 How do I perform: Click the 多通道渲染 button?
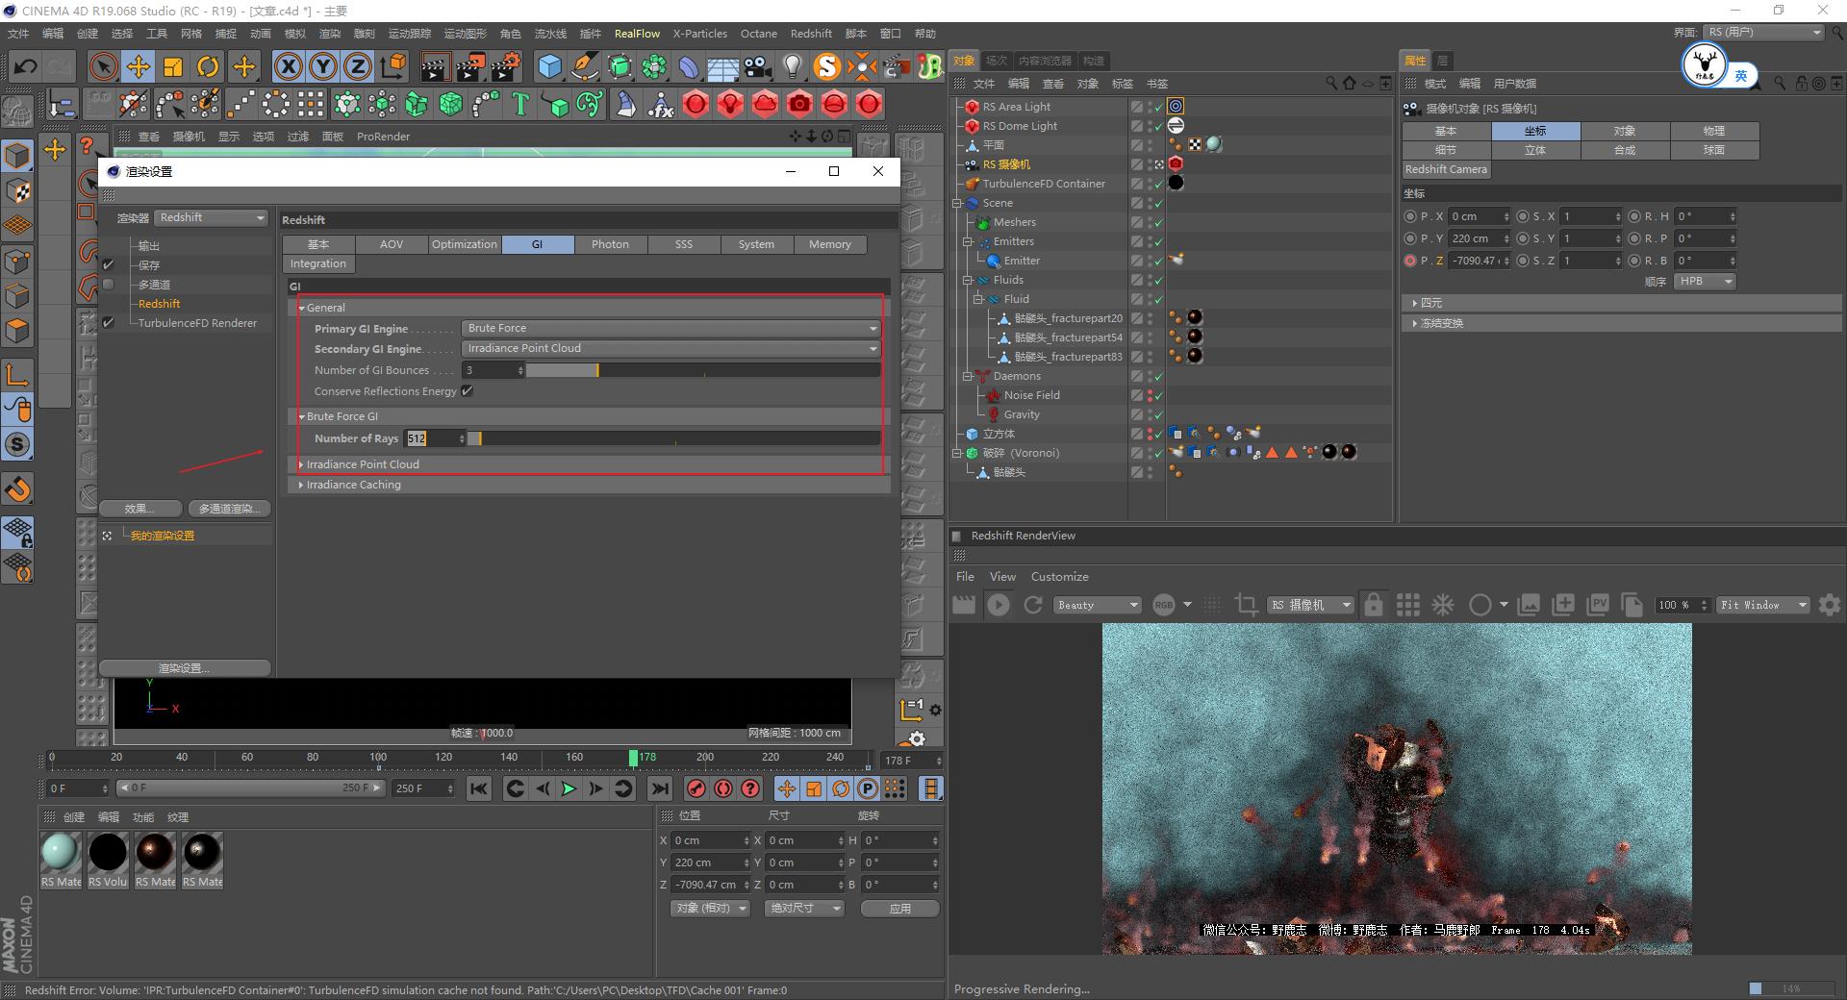coord(227,509)
